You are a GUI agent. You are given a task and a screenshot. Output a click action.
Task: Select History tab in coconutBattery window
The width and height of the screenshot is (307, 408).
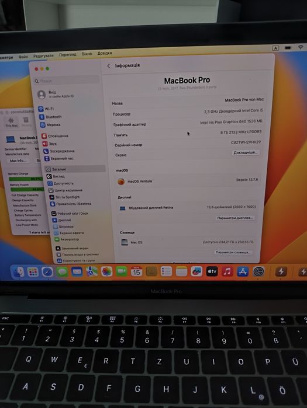pyautogui.click(x=26, y=122)
